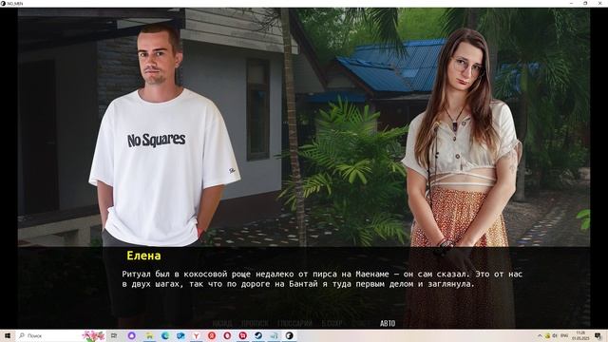Minimize the NO_MEN window

point(572,3)
